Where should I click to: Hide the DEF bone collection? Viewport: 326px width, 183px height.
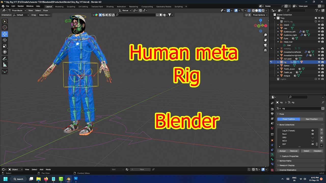click(x=313, y=144)
